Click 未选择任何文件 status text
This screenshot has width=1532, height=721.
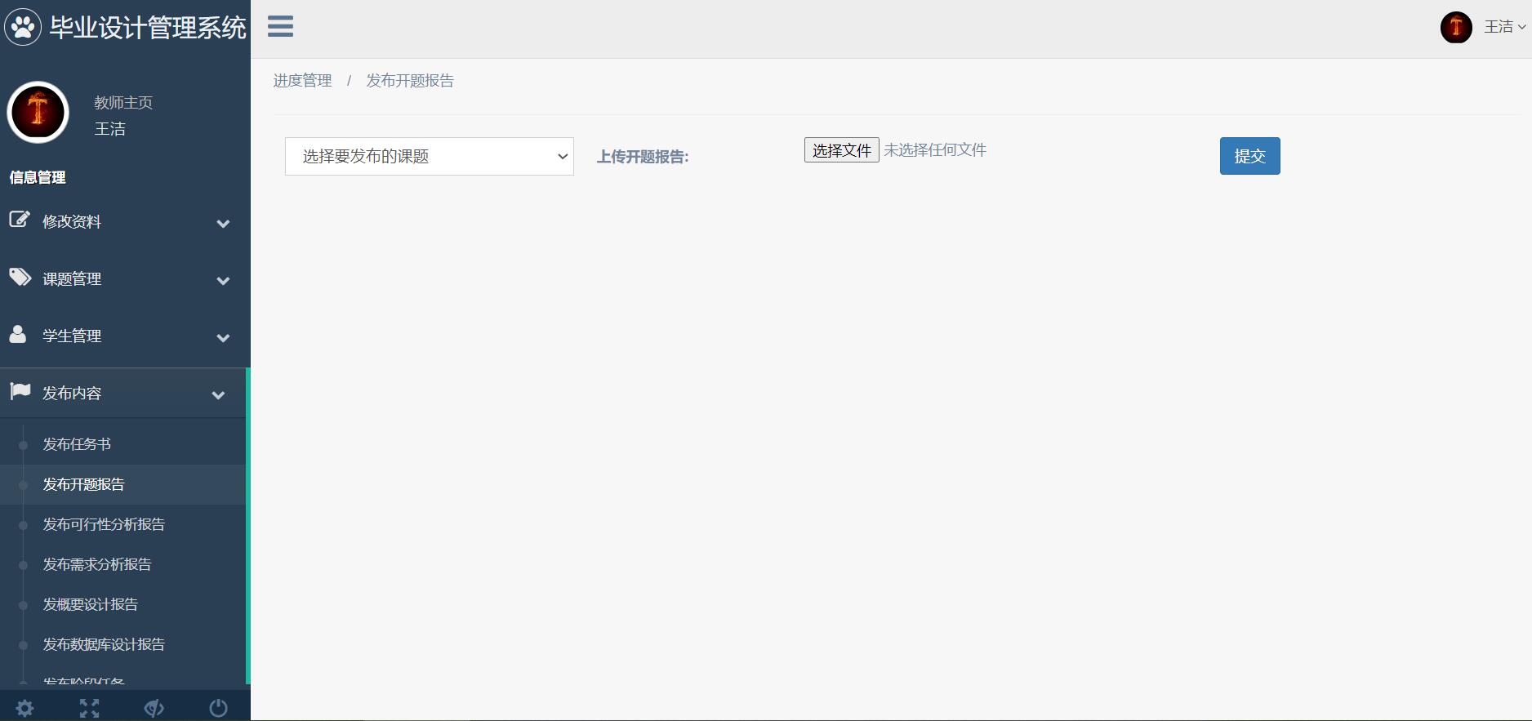coord(935,150)
